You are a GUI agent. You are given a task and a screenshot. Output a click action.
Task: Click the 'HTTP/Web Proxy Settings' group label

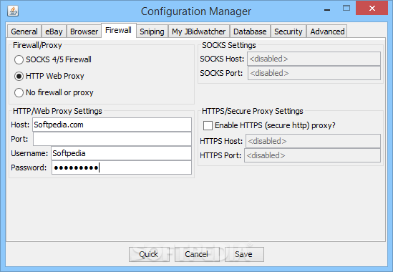(57, 111)
